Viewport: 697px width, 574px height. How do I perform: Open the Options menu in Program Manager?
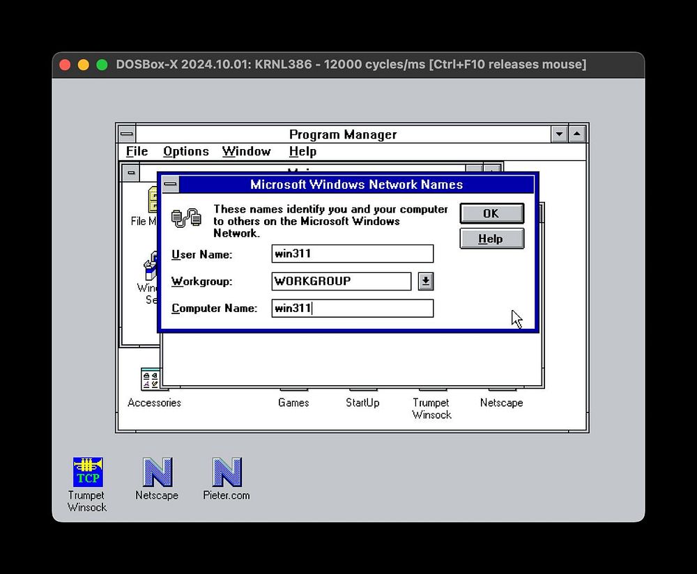point(186,151)
